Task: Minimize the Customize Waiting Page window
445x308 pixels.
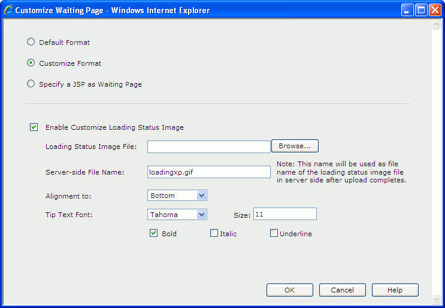Action: tap(407, 10)
